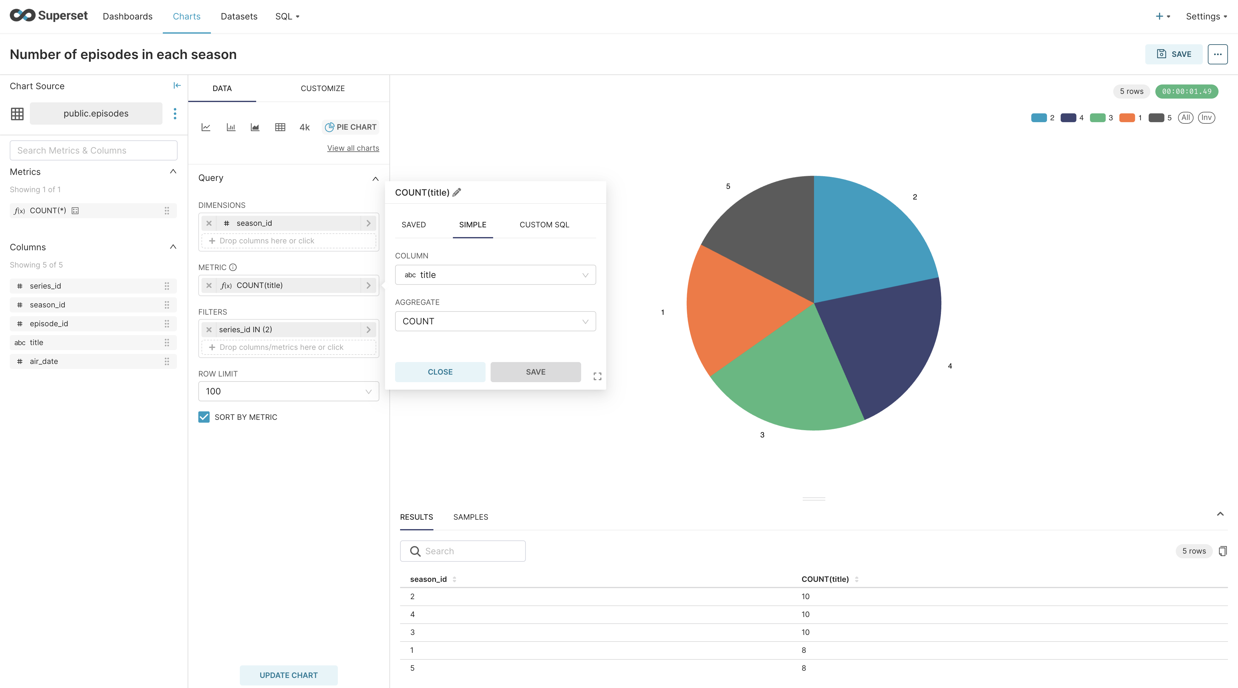The image size is (1238, 688).
Task: Select the area chart icon
Action: point(255,127)
